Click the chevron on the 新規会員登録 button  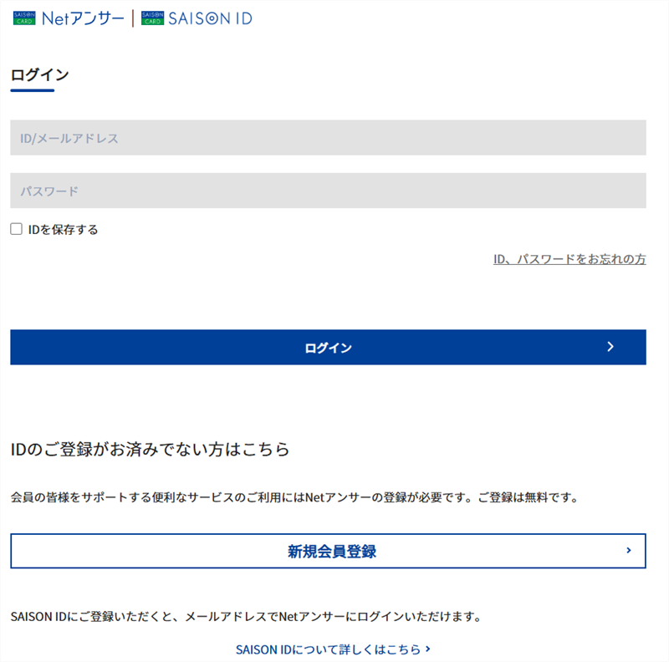coord(628,551)
